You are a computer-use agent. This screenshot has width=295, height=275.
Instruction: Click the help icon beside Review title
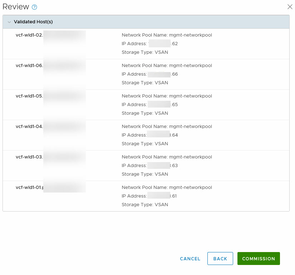pos(34,7)
